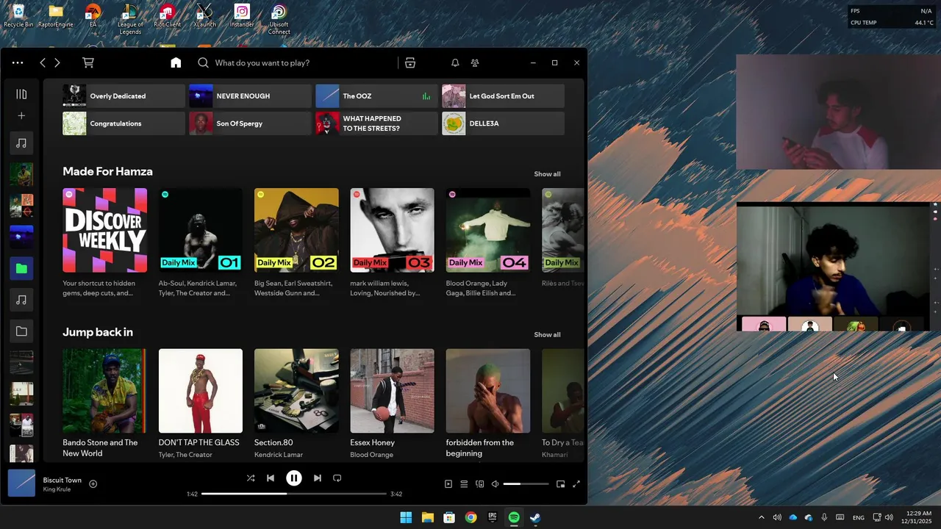The width and height of the screenshot is (941, 529).
Task: Open Ubisoft Connect desktop shortcut
Action: pos(279,19)
